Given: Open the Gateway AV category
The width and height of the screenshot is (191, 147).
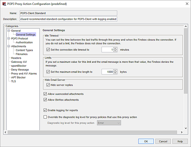Looking at the screenshot, I should click(19, 62).
